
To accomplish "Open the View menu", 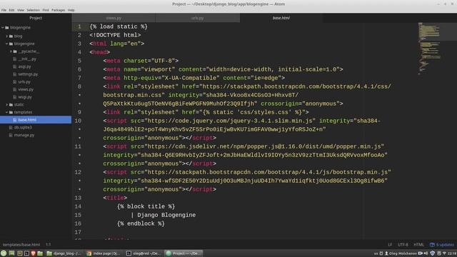I will pos(21,10).
